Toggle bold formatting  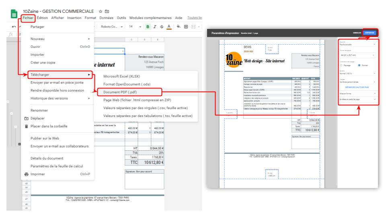[148, 27]
